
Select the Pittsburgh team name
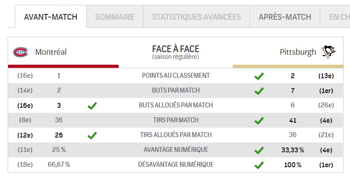pos(298,52)
